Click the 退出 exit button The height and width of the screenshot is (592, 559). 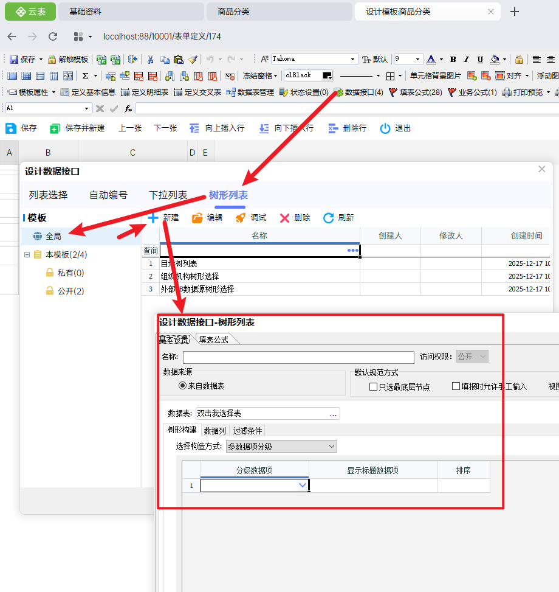pyautogui.click(x=395, y=128)
